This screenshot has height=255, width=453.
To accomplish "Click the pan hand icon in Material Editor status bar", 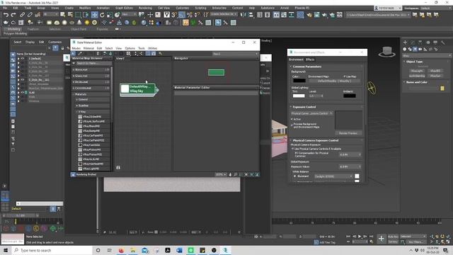I will point(230,174).
